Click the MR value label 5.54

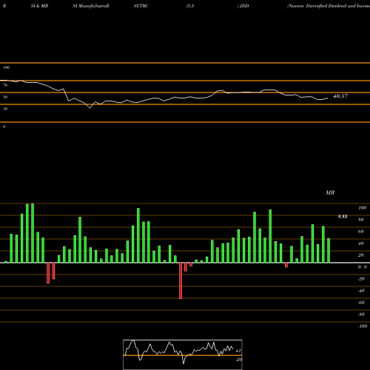343,217
